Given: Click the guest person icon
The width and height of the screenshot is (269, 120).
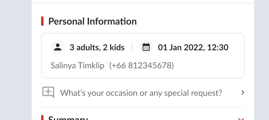Looking at the screenshot, I should 58,47.
